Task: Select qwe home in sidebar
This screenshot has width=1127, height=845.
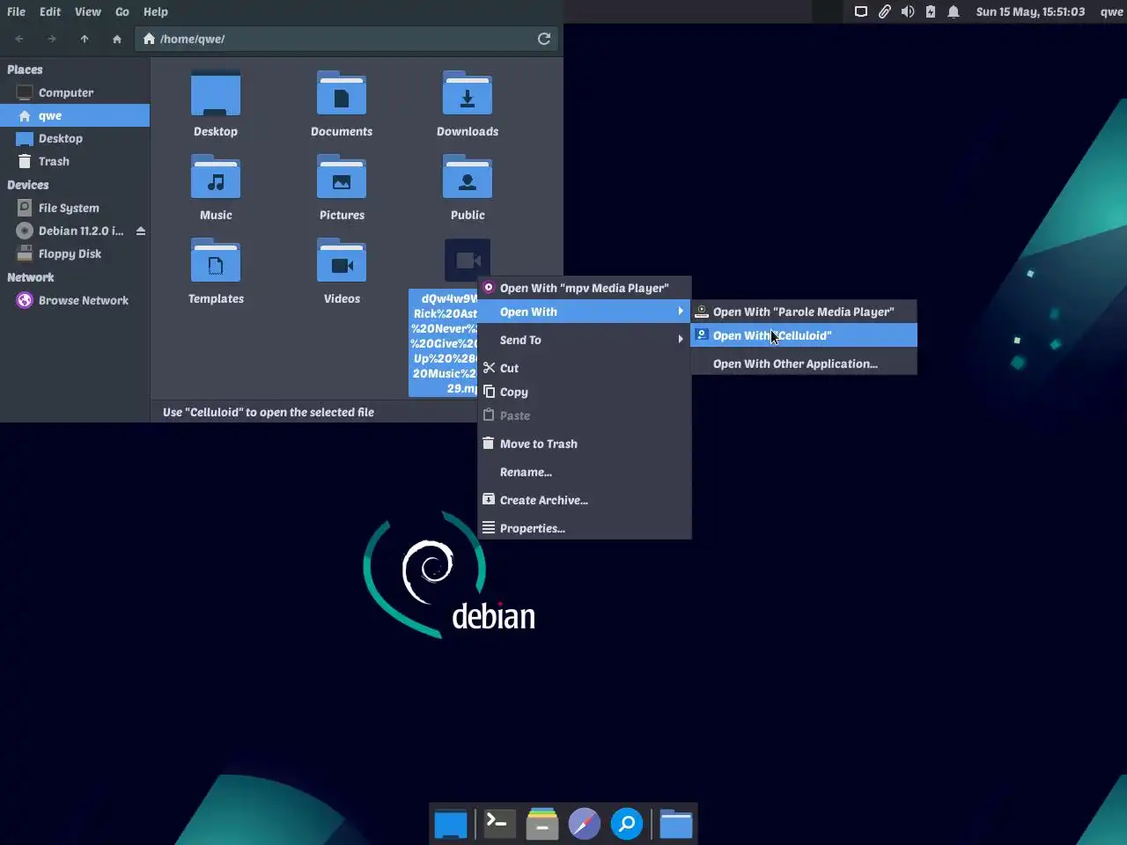Action: 75,115
